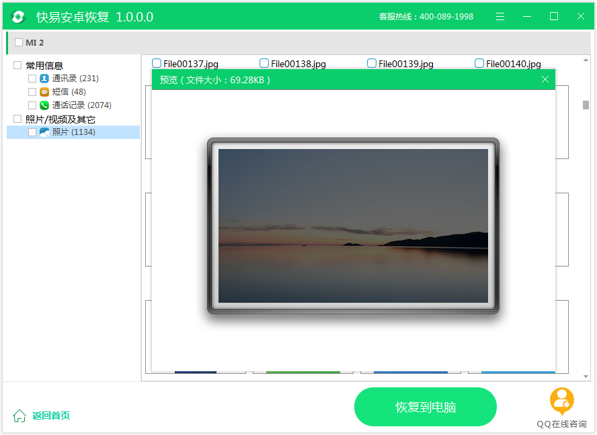Image resolution: width=597 pixels, height=435 pixels.
Task: Open the hamburger menu in title bar
Action: (x=500, y=17)
